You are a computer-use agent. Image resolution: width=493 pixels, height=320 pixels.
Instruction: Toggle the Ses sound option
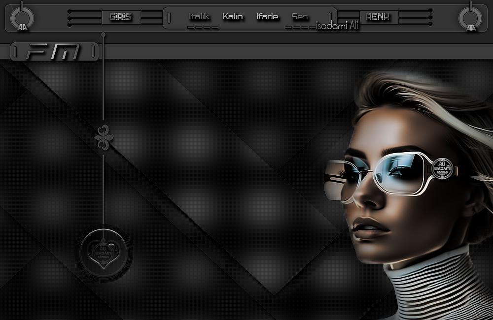(299, 16)
